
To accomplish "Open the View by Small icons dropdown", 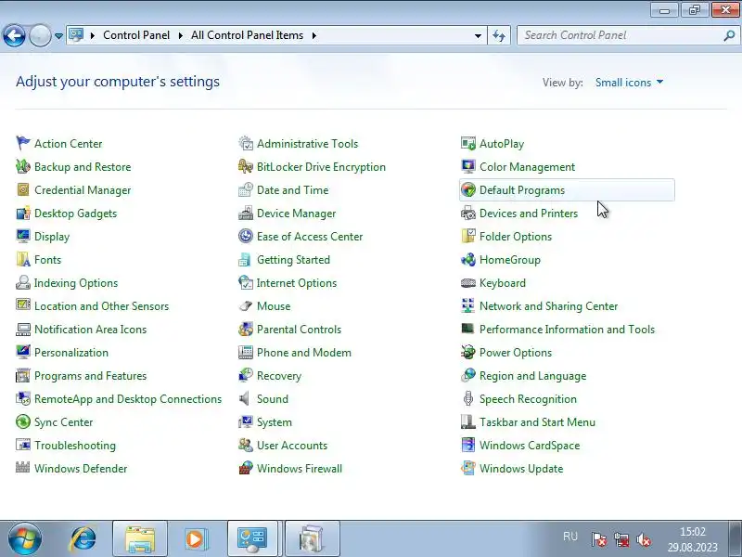I will [x=629, y=83].
